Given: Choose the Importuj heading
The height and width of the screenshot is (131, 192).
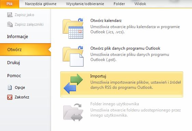Looking at the screenshot, I should pos(98,76).
